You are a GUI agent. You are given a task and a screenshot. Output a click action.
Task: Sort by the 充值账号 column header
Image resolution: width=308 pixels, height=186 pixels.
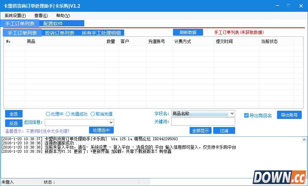(159, 41)
